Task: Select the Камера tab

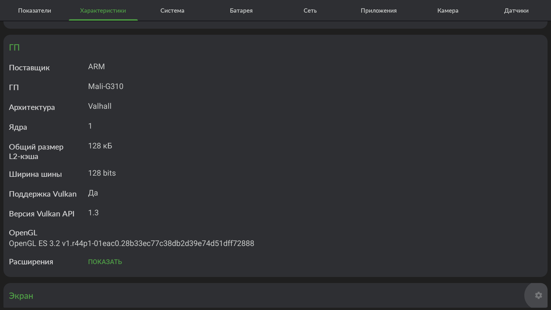Action: point(448,11)
